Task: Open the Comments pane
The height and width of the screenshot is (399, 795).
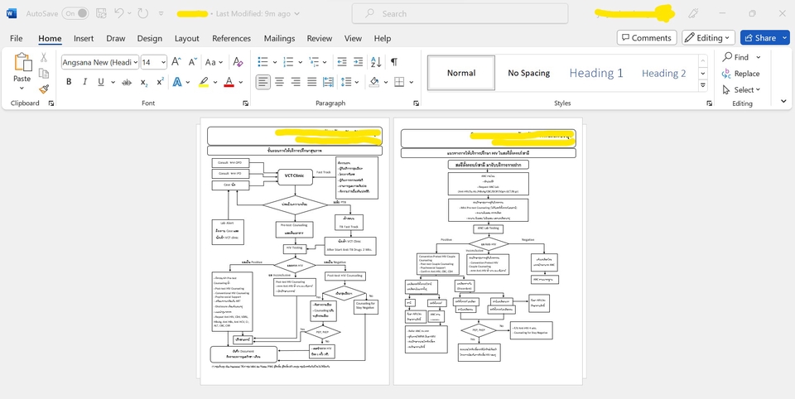Action: 647,37
